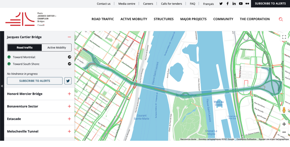
Task: Click the Jacques Cartier Champlain Bridges logo
Action: click(x=30, y=19)
